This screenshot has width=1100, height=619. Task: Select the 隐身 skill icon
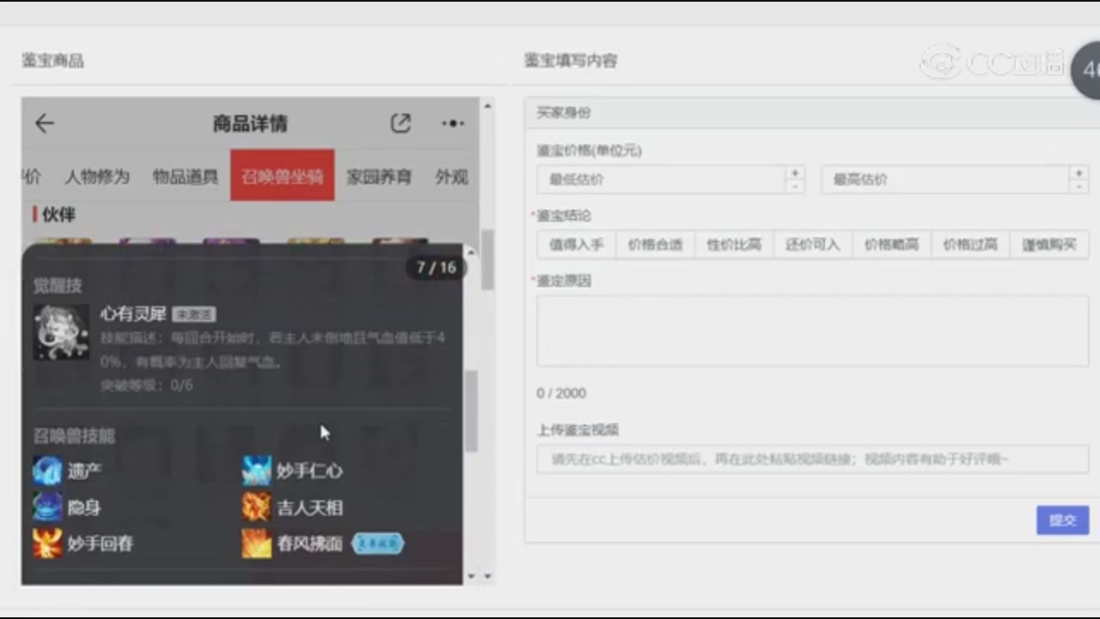click(x=47, y=507)
